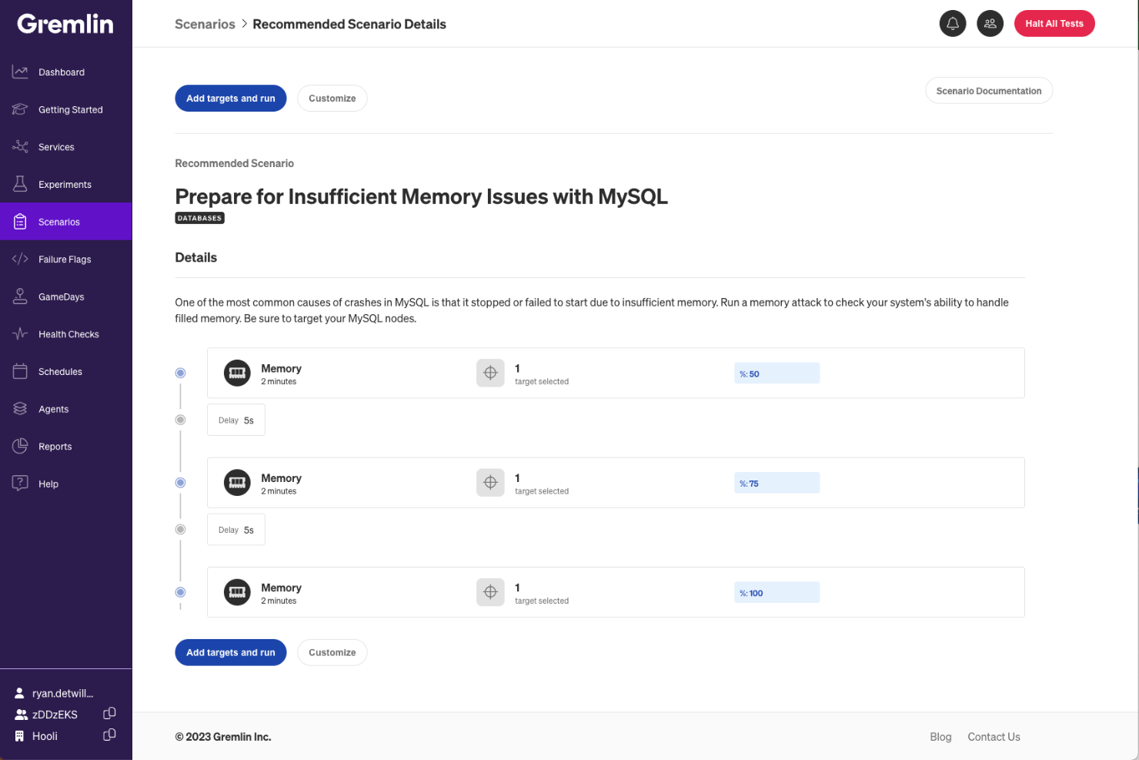The height and width of the screenshot is (760, 1139).
Task: Select the first Delay 5s step
Action: point(236,420)
